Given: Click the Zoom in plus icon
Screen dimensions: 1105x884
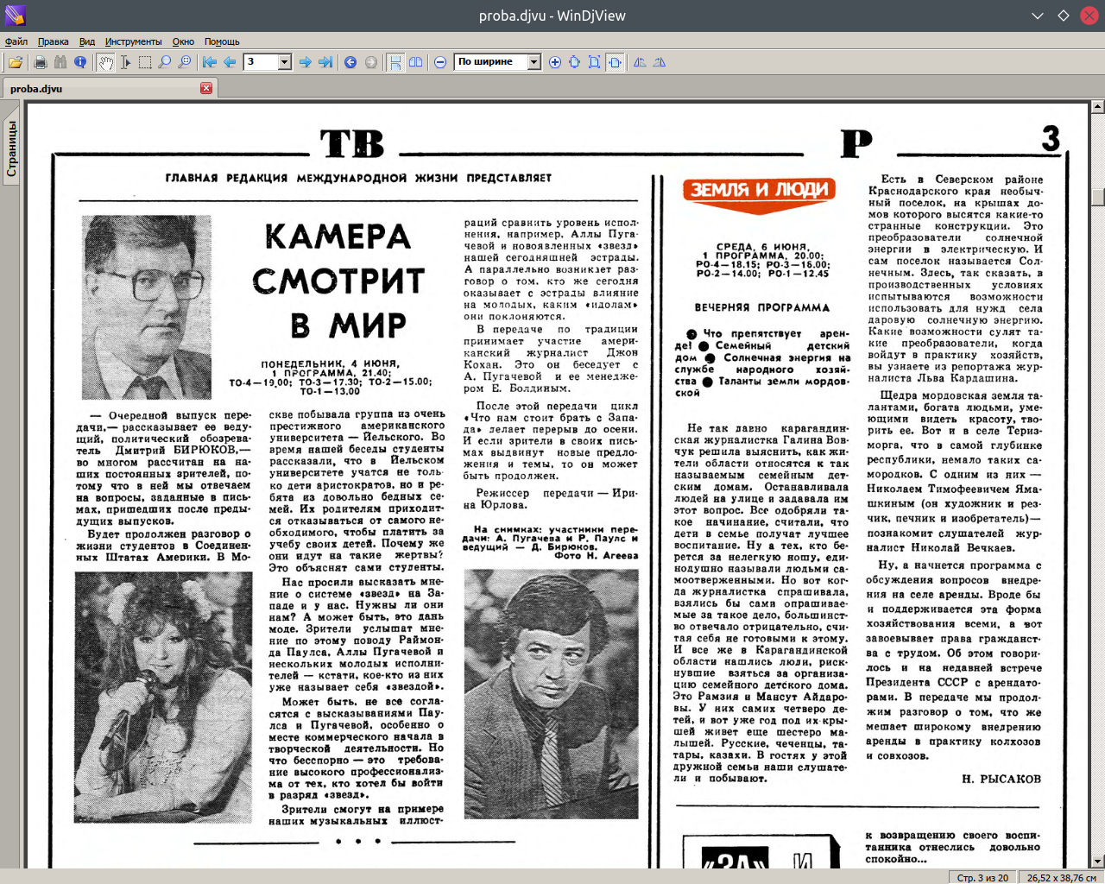Looking at the screenshot, I should [555, 62].
